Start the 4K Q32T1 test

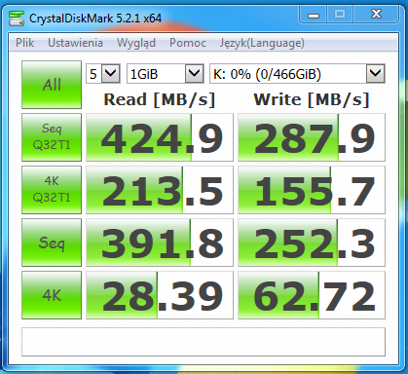[x=52, y=190]
